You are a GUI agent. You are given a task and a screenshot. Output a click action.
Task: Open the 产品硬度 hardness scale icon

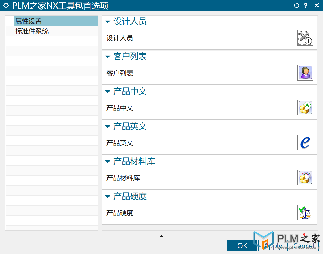[x=305, y=213]
